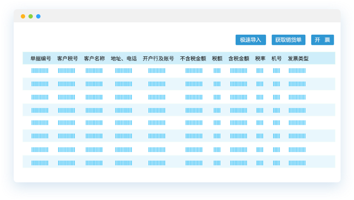The image size is (354, 200).
Task: Click the green window control dot
Action: click(x=31, y=16)
